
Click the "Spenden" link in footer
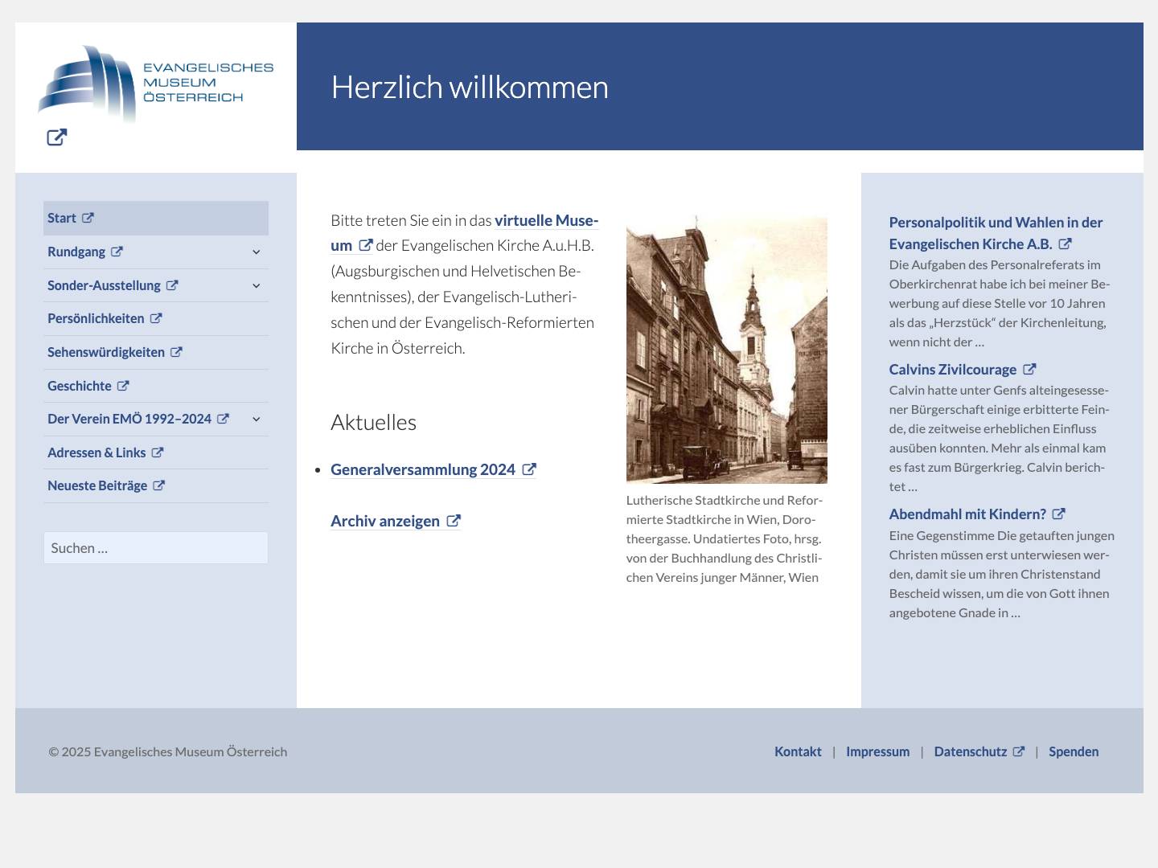[x=1074, y=751]
